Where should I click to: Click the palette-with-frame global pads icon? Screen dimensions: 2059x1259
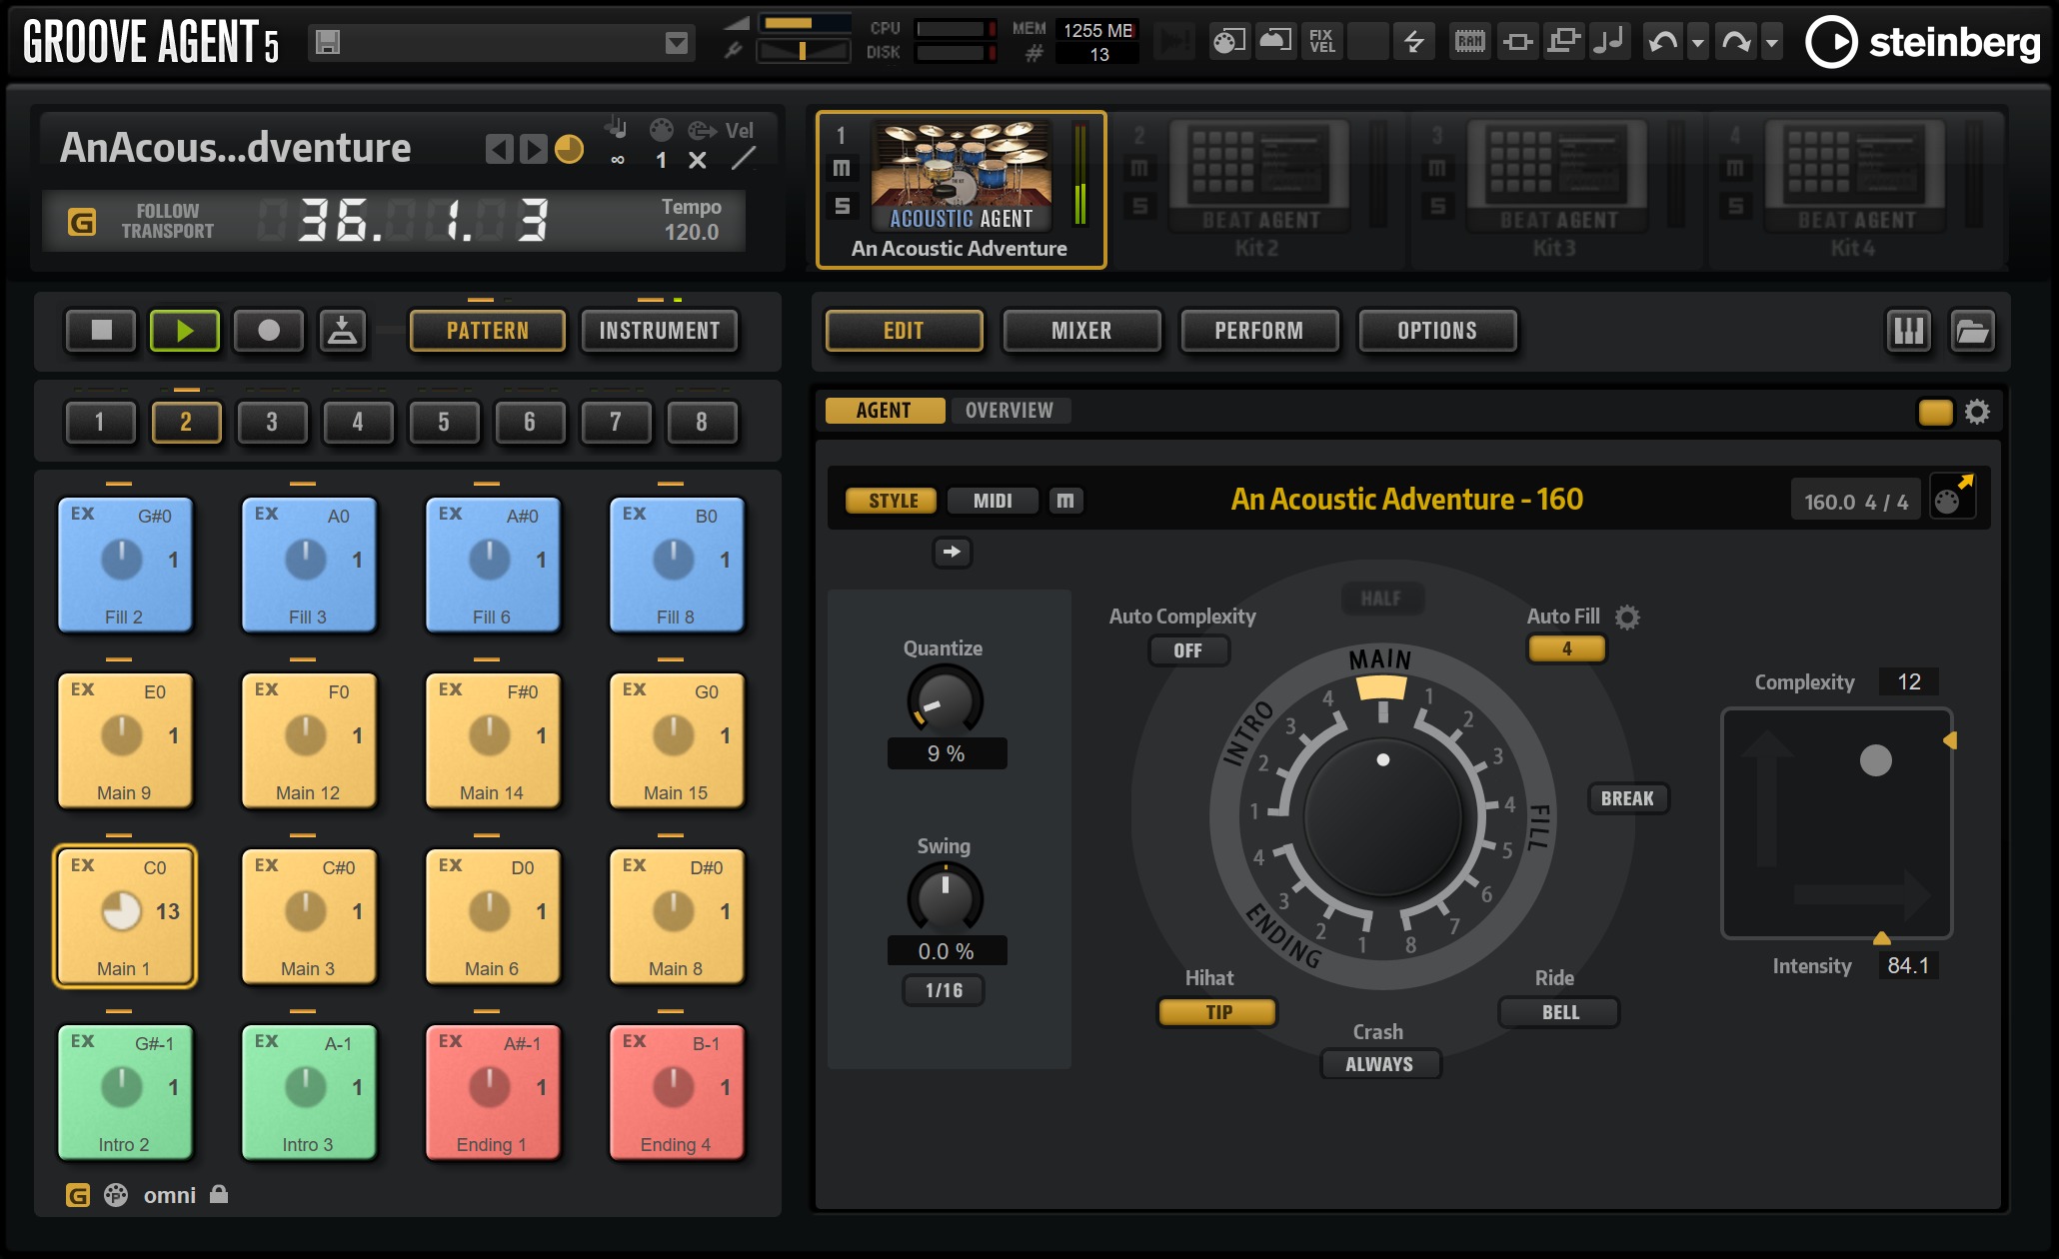(x=1229, y=42)
